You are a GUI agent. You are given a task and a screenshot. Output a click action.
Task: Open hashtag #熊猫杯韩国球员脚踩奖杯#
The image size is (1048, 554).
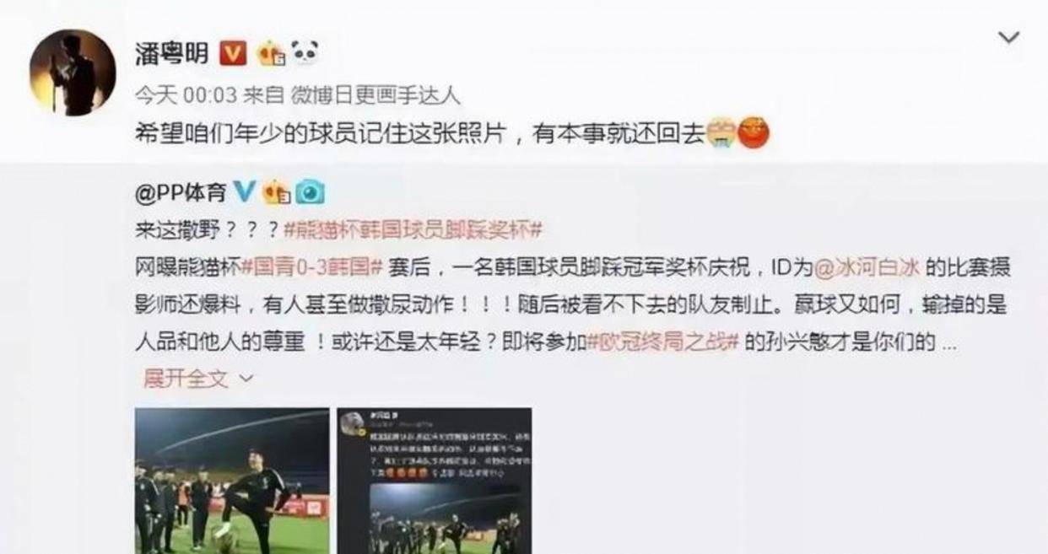tap(413, 229)
